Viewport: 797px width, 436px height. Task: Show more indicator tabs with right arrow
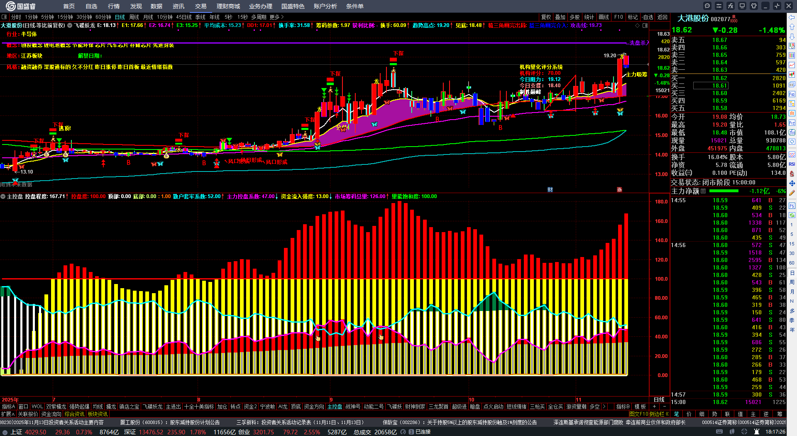click(x=604, y=407)
